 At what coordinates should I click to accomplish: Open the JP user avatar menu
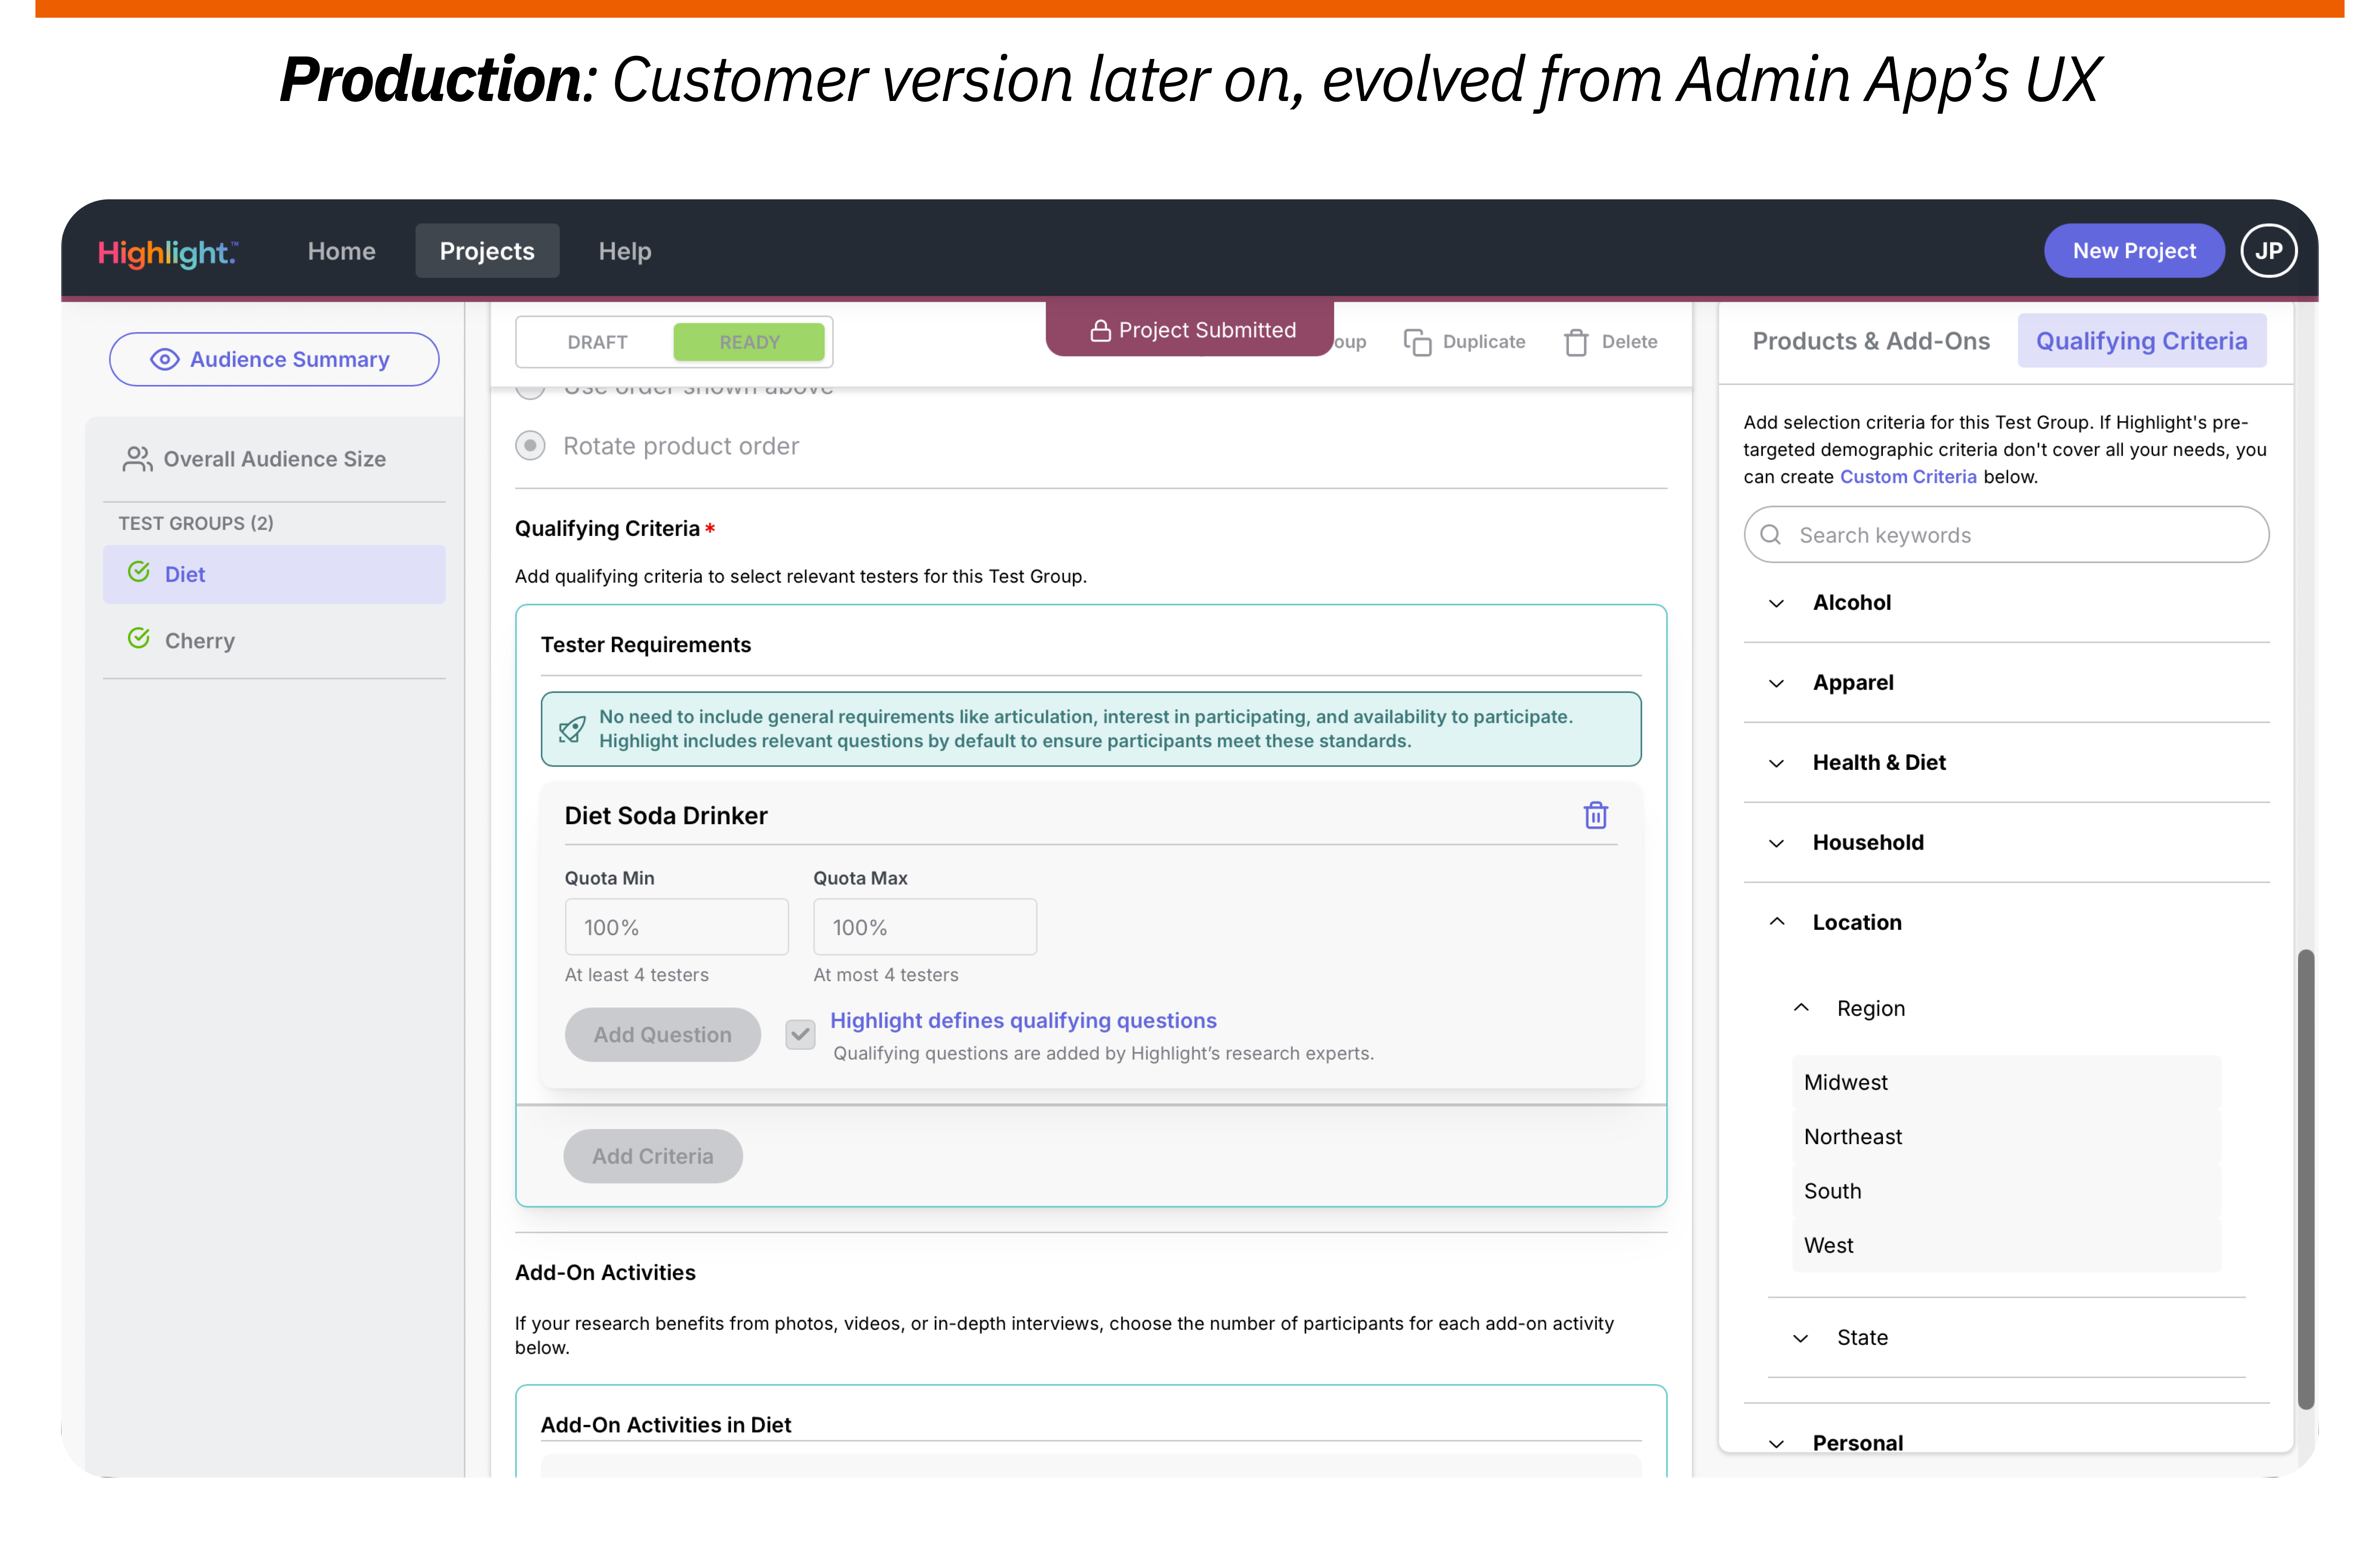(2268, 251)
